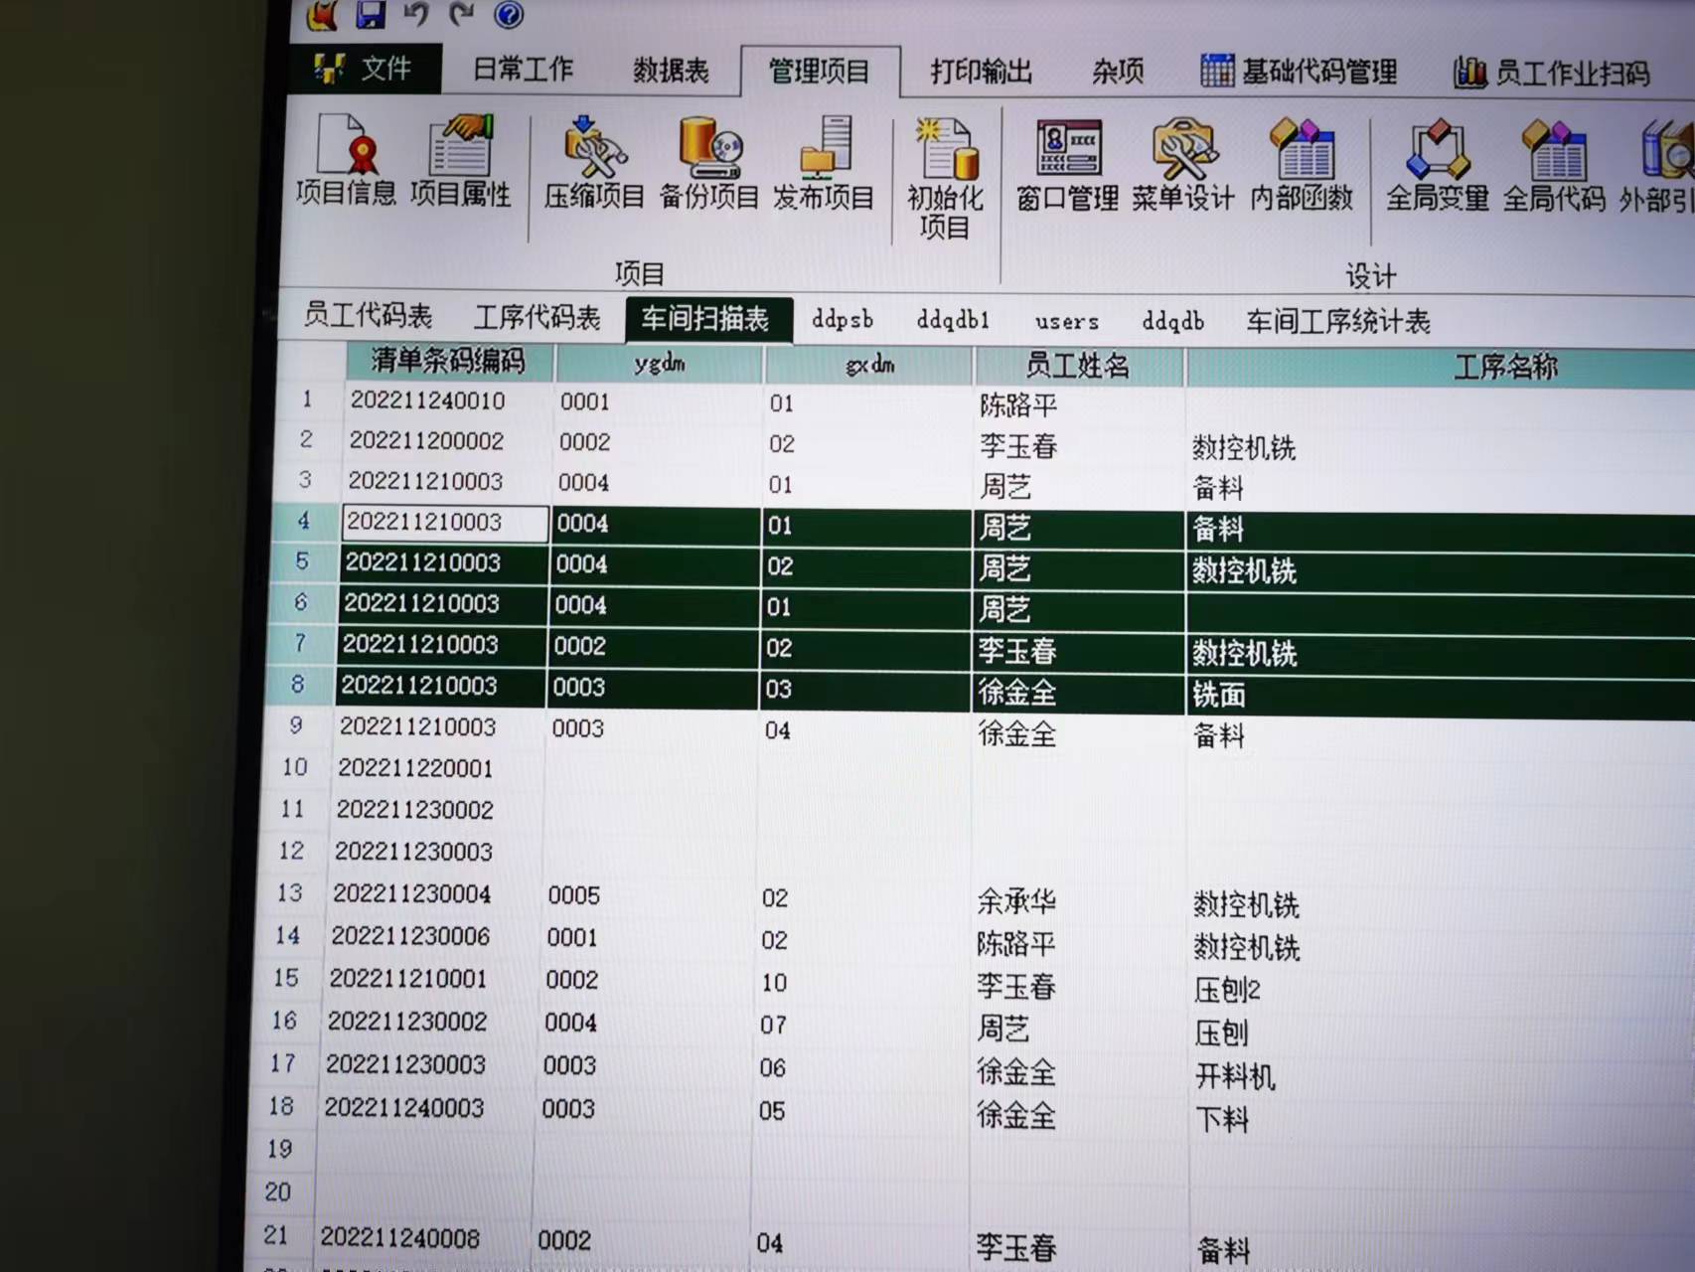The height and width of the screenshot is (1272, 1695).
Task: Click 备份项目 backup project icon
Action: [709, 165]
